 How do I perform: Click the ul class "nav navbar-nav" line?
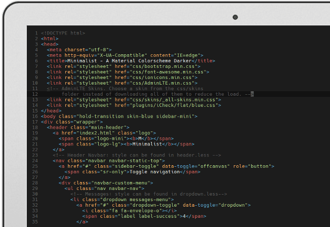(104, 188)
